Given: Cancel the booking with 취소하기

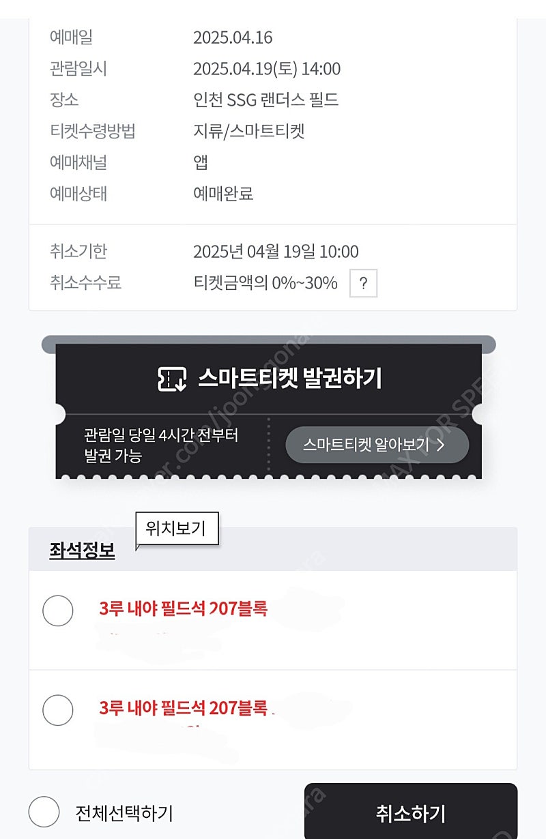Looking at the screenshot, I should point(411,811).
